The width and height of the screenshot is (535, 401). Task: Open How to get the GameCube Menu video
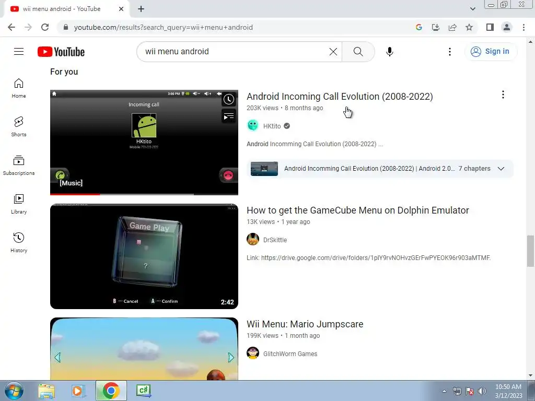click(x=357, y=210)
